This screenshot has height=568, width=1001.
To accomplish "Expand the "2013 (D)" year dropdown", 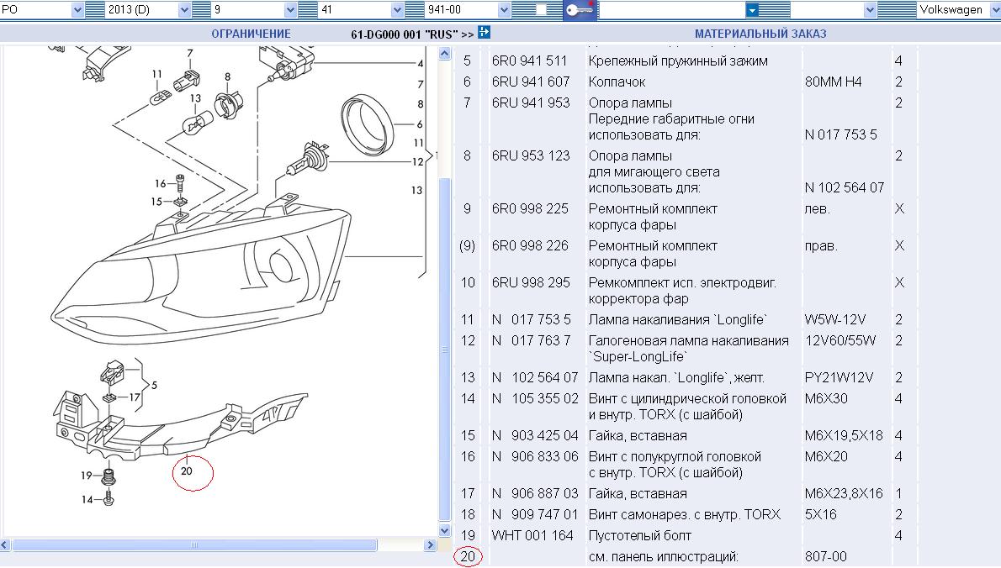I will pos(184,10).
